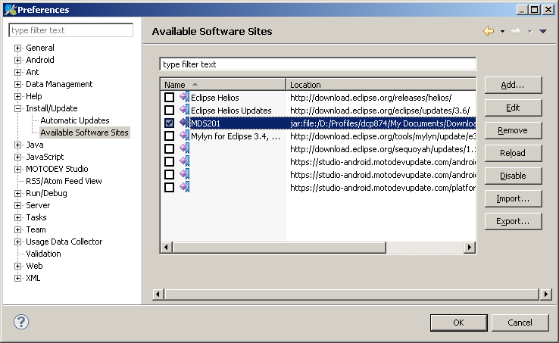Viewport: 559px width, 343px height.
Task: Check the motodevupdate platform site checkbox
Action: point(170,187)
